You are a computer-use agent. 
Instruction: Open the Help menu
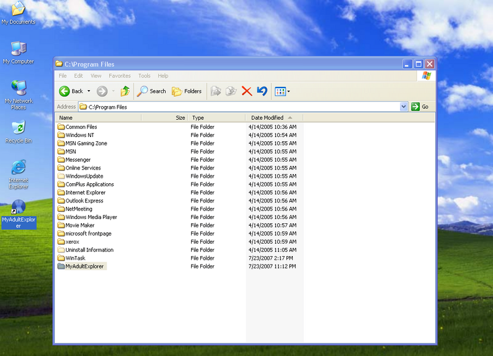(163, 76)
